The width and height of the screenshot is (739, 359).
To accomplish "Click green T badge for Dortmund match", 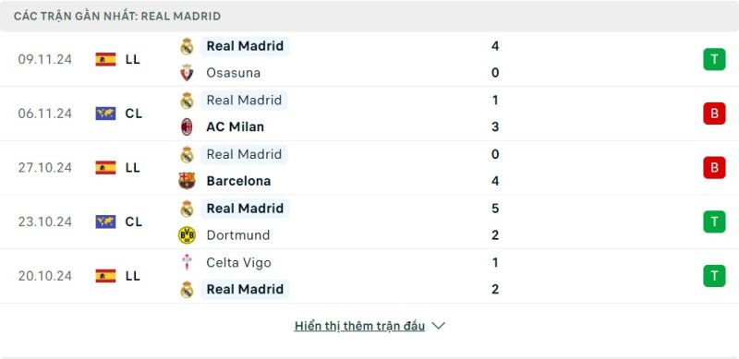I will click(714, 221).
